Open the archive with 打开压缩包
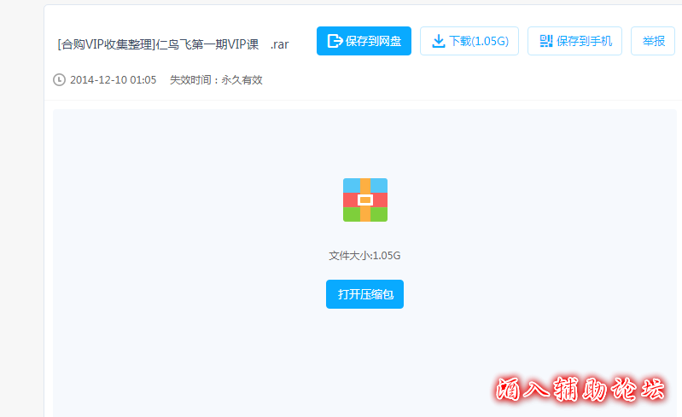Viewport: 682px width, 417px height. (364, 294)
